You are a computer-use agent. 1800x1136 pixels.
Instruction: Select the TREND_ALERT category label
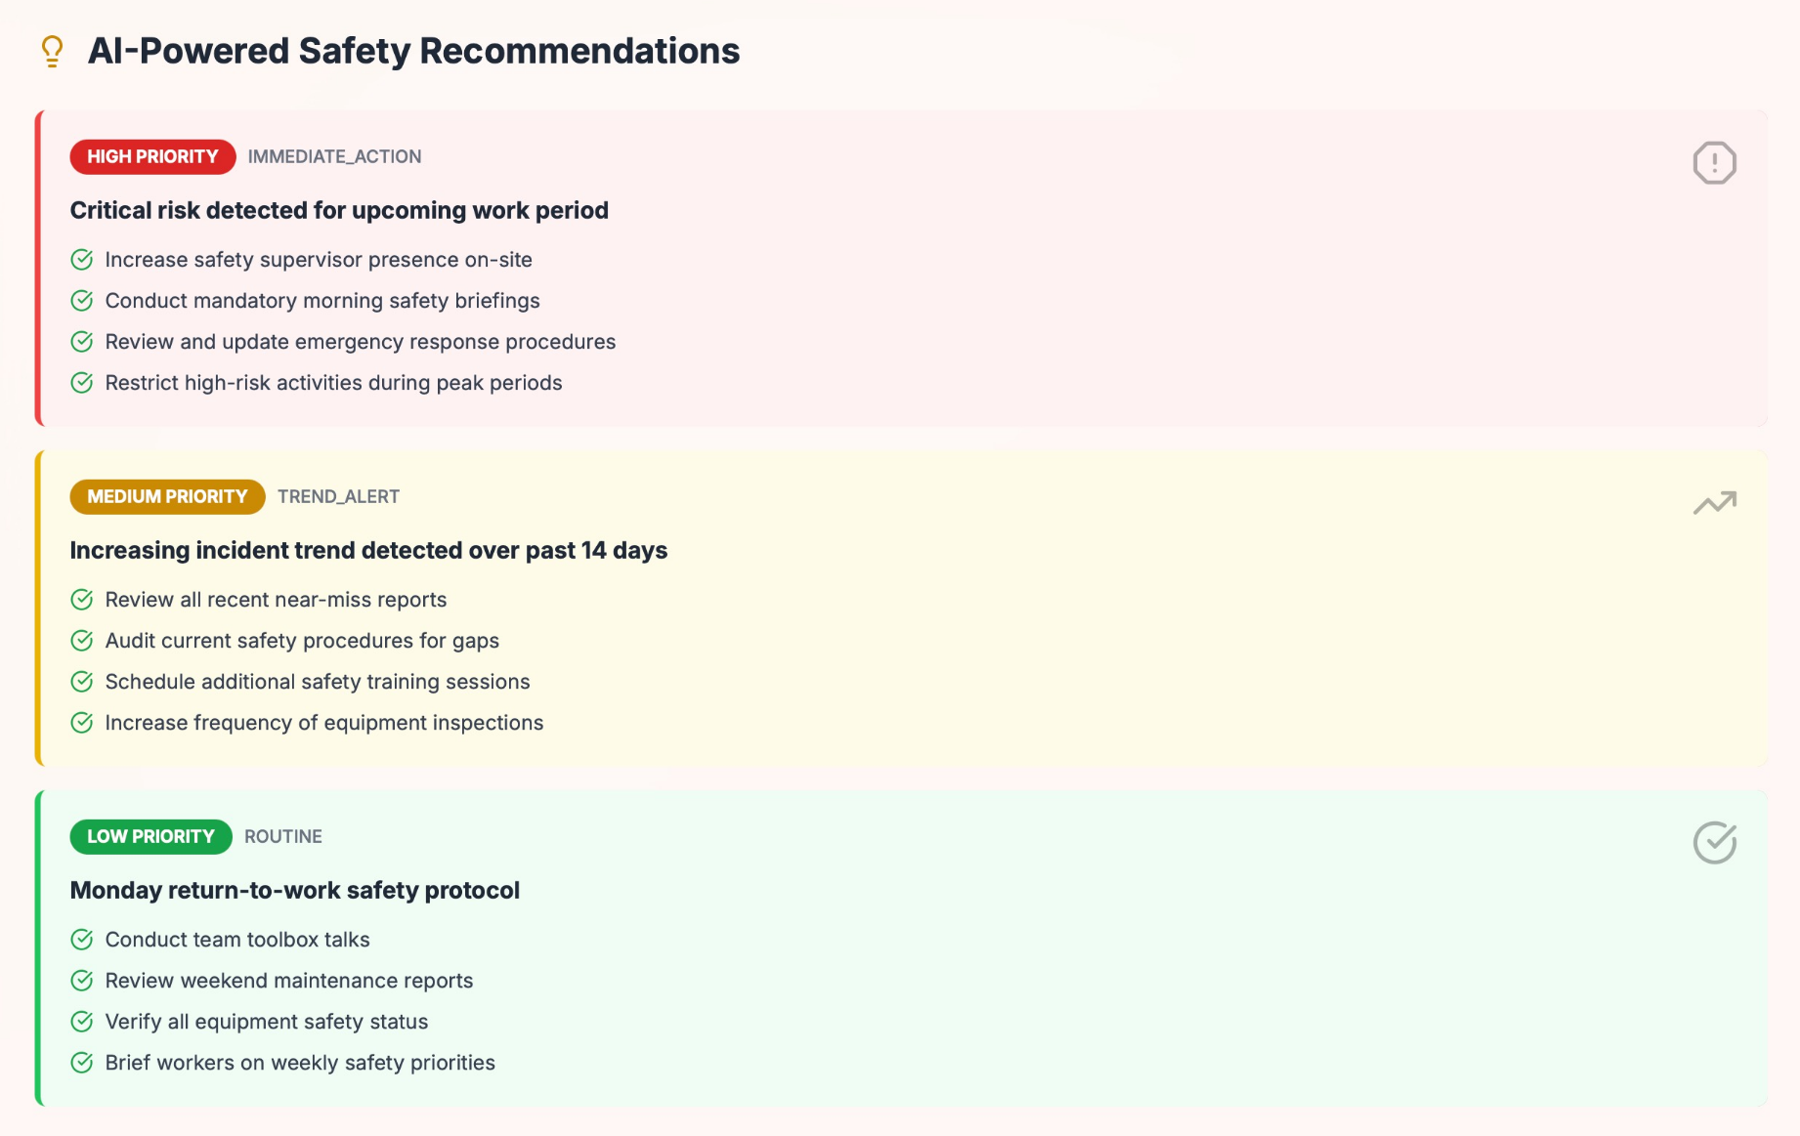(x=338, y=497)
